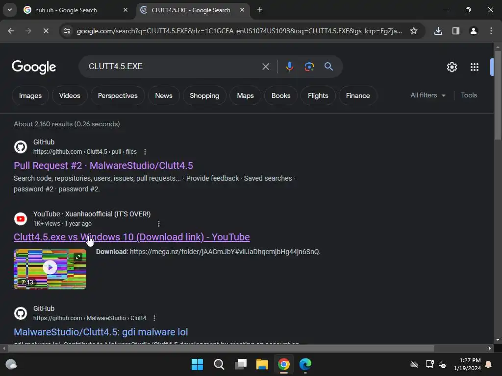
Task: Click the Google logo
Action: click(34, 67)
